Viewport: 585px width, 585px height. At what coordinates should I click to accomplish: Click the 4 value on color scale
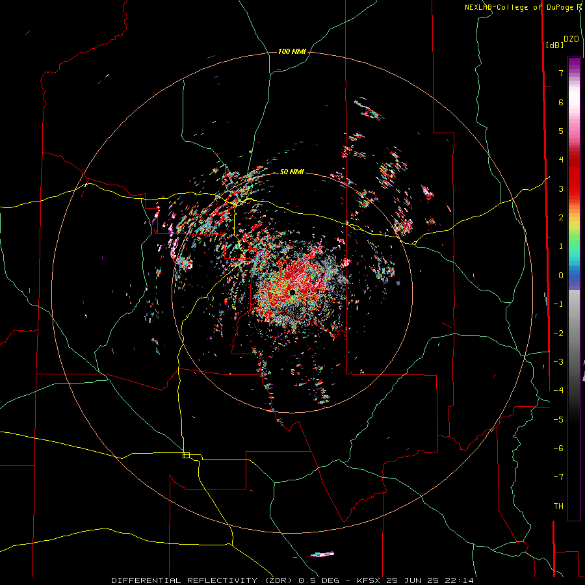coord(561,160)
